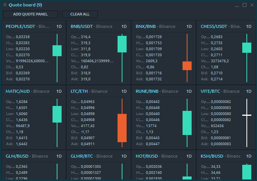Open the 1D timeframe selector on PEOPLE/USDT
The height and width of the screenshot is (181, 257).
[x=59, y=26]
